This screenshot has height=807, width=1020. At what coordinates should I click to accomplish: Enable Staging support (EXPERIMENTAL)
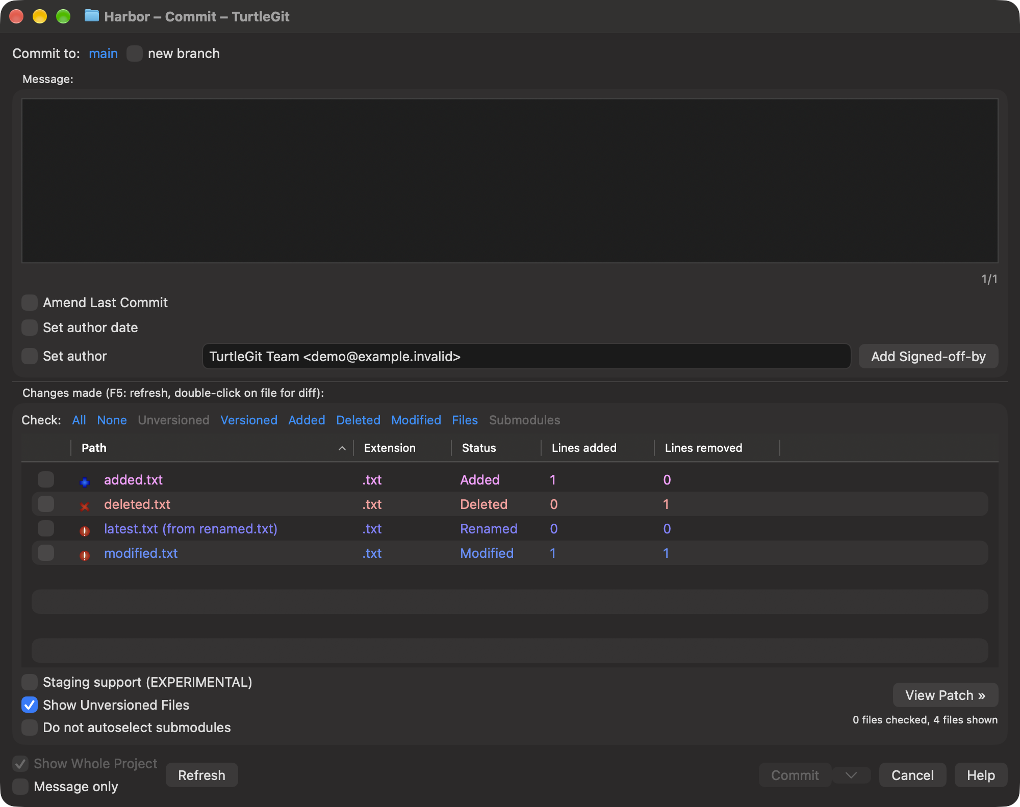click(x=30, y=682)
